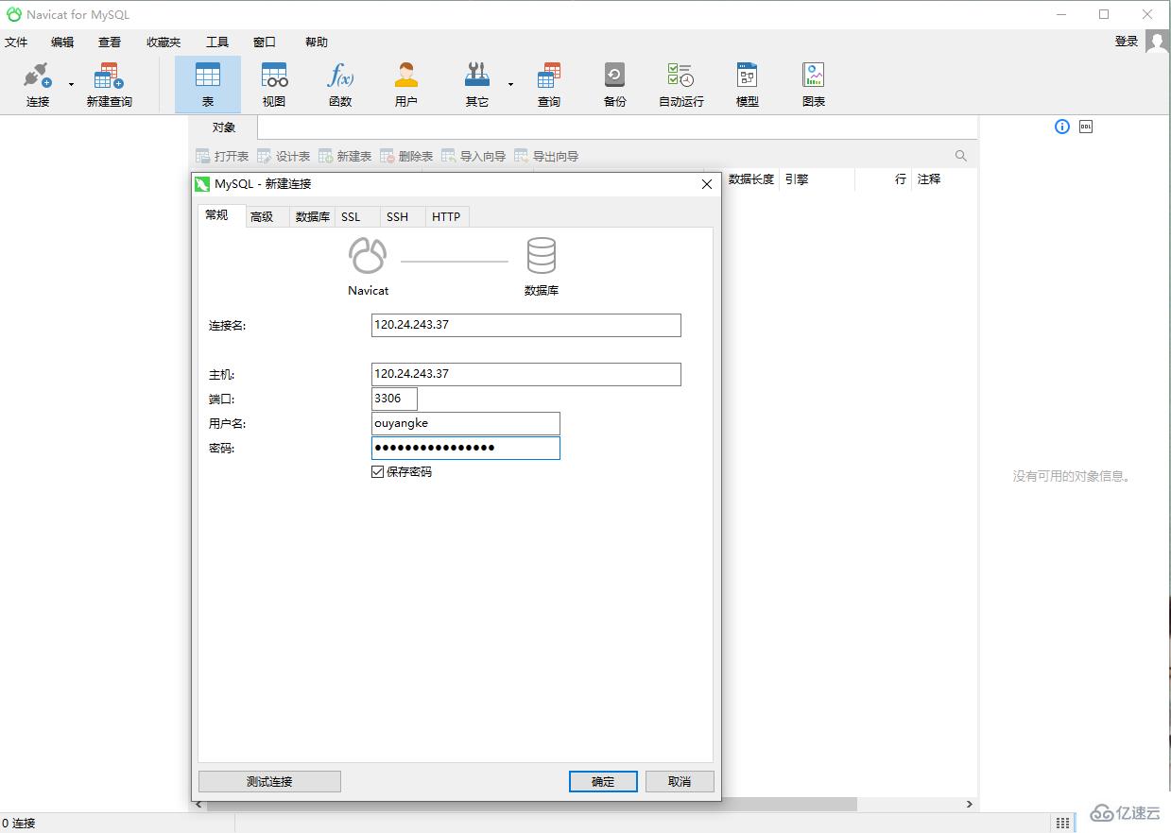The image size is (1171, 833).
Task: Click the OK (确定) button
Action: click(603, 782)
